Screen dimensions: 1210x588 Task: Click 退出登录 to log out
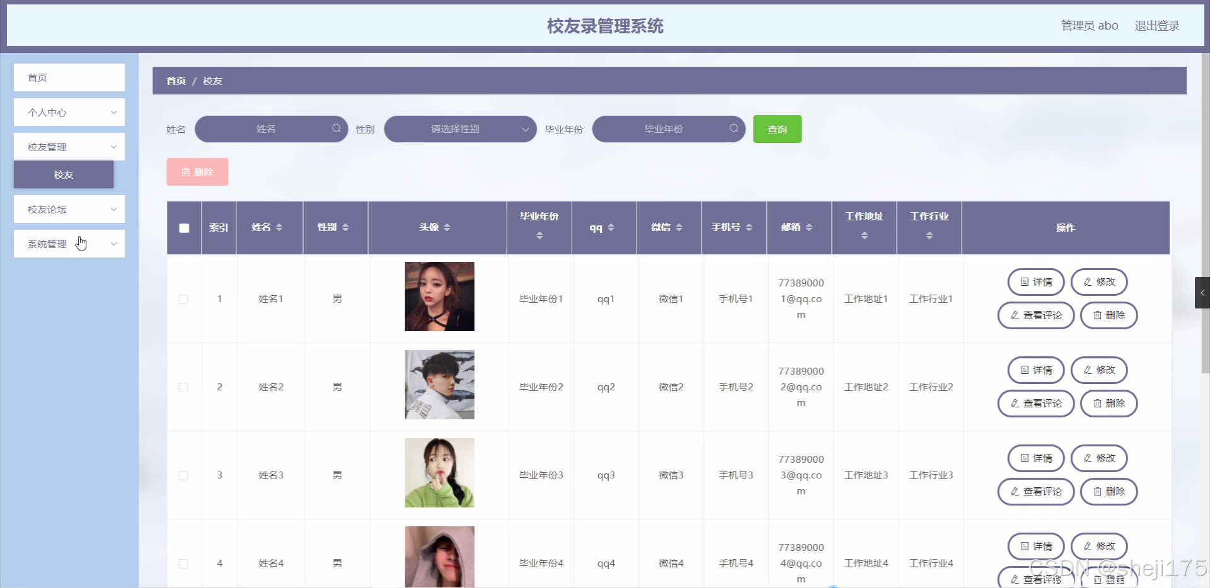(1157, 25)
